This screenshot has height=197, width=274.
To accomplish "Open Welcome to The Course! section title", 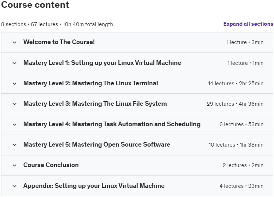I will (59, 42).
